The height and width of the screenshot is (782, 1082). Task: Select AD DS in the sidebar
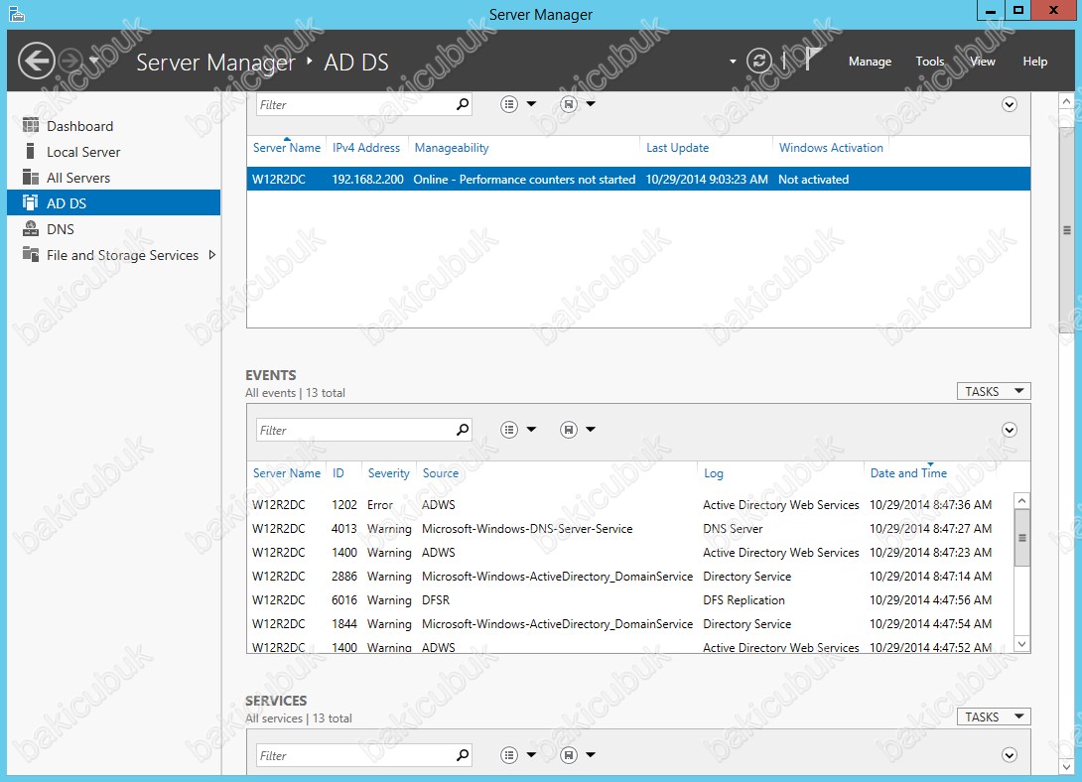114,202
